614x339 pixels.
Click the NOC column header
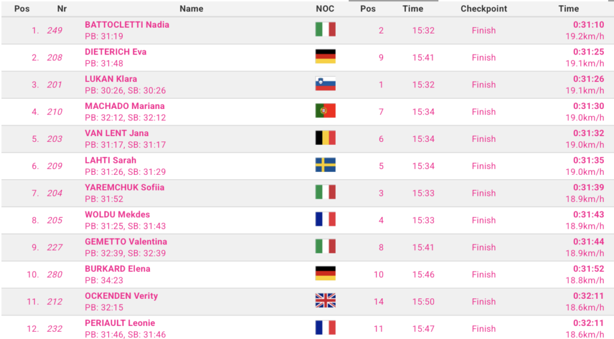tap(325, 8)
